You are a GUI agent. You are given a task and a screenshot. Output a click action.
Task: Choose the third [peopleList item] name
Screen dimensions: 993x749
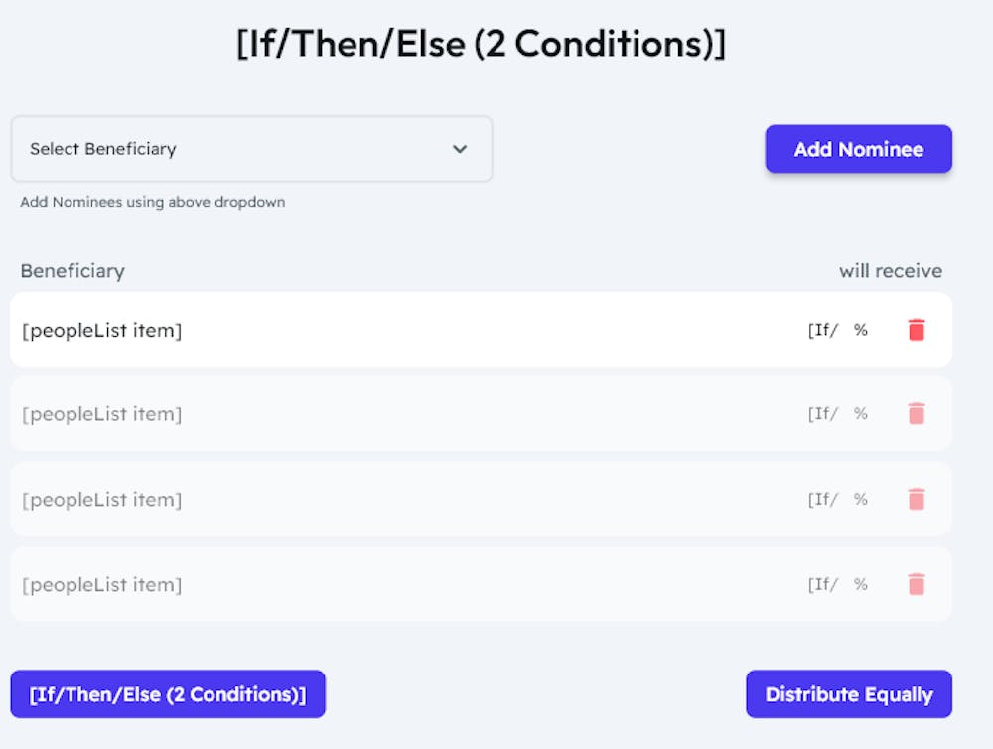coord(102,500)
